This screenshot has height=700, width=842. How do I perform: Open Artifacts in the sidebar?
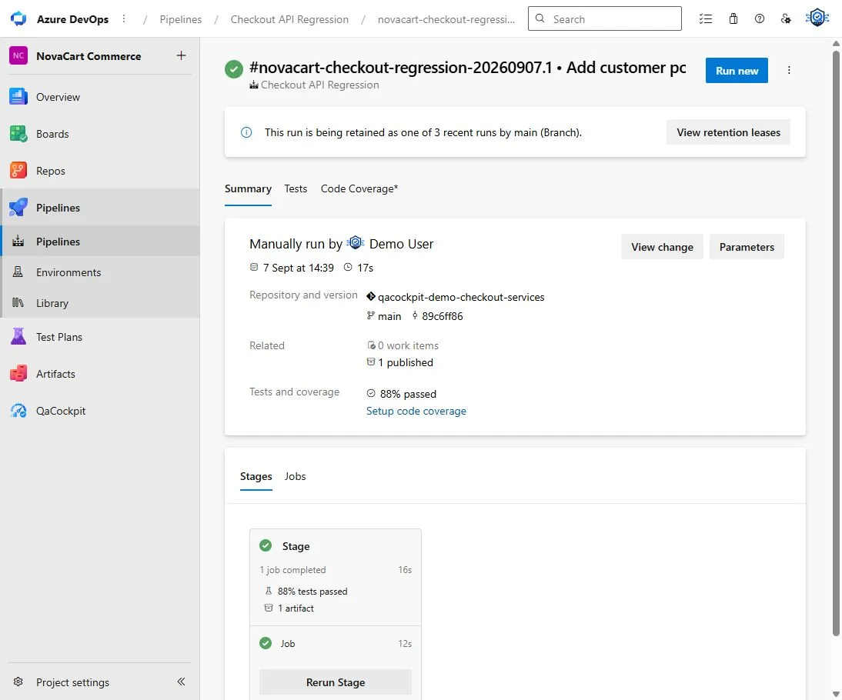click(x=100, y=374)
